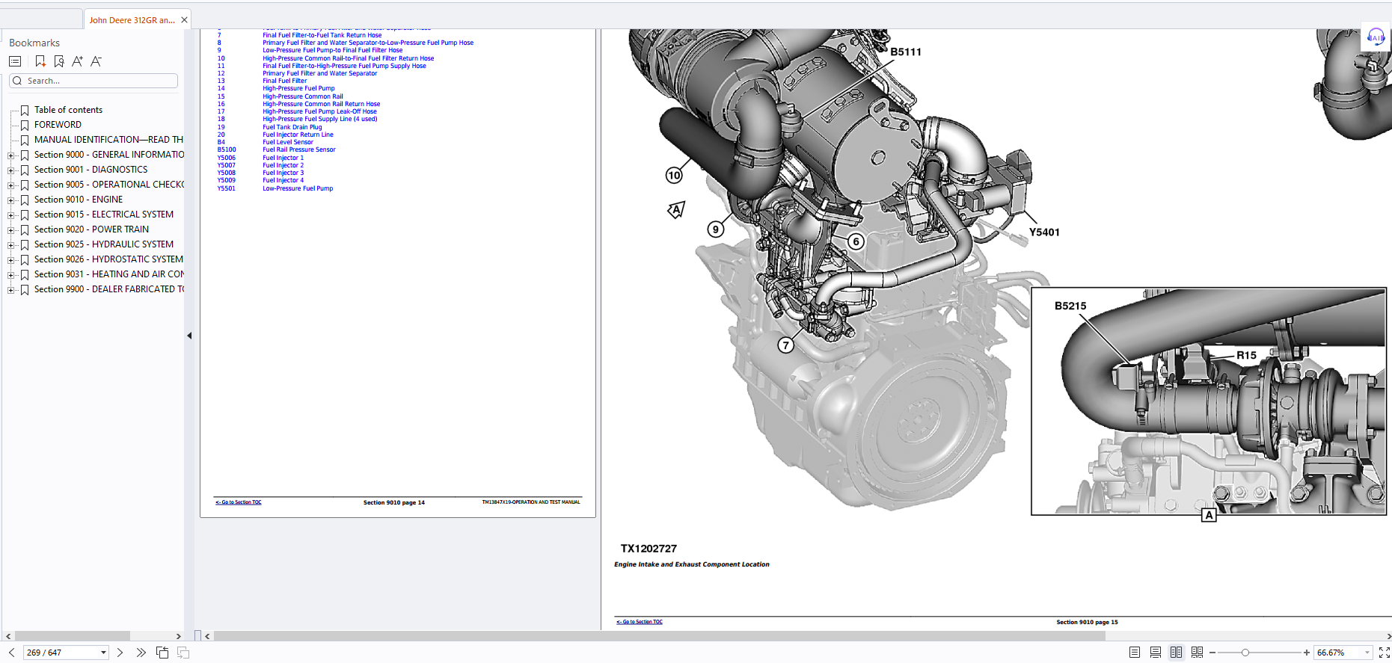Go to the next page arrow
Viewport: 1392px width, 663px height.
pyautogui.click(x=120, y=653)
